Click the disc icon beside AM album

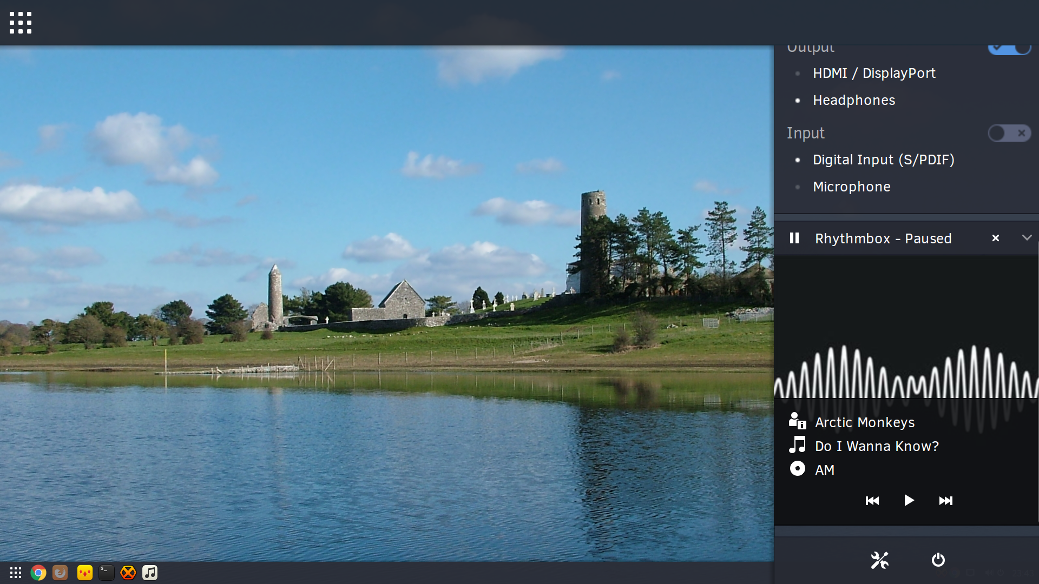coord(798,468)
